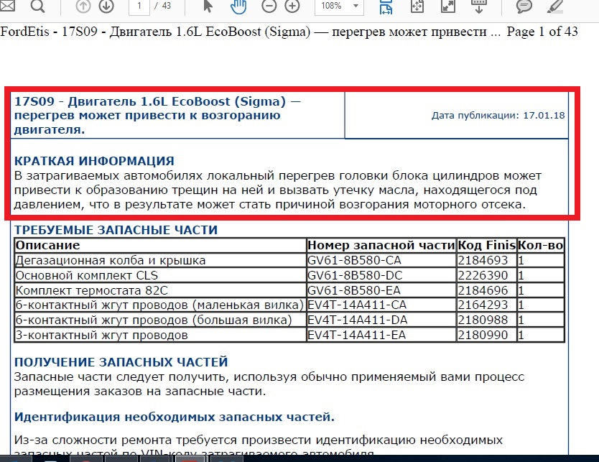Click part number GV61-8B580-EA
The image size is (599, 462).
[354, 290]
